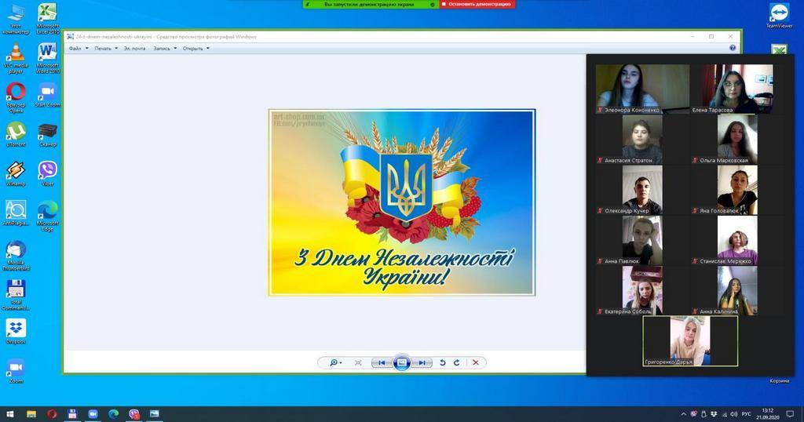
Task: Click Viber icon in taskbar
Action: pyautogui.click(x=133, y=414)
